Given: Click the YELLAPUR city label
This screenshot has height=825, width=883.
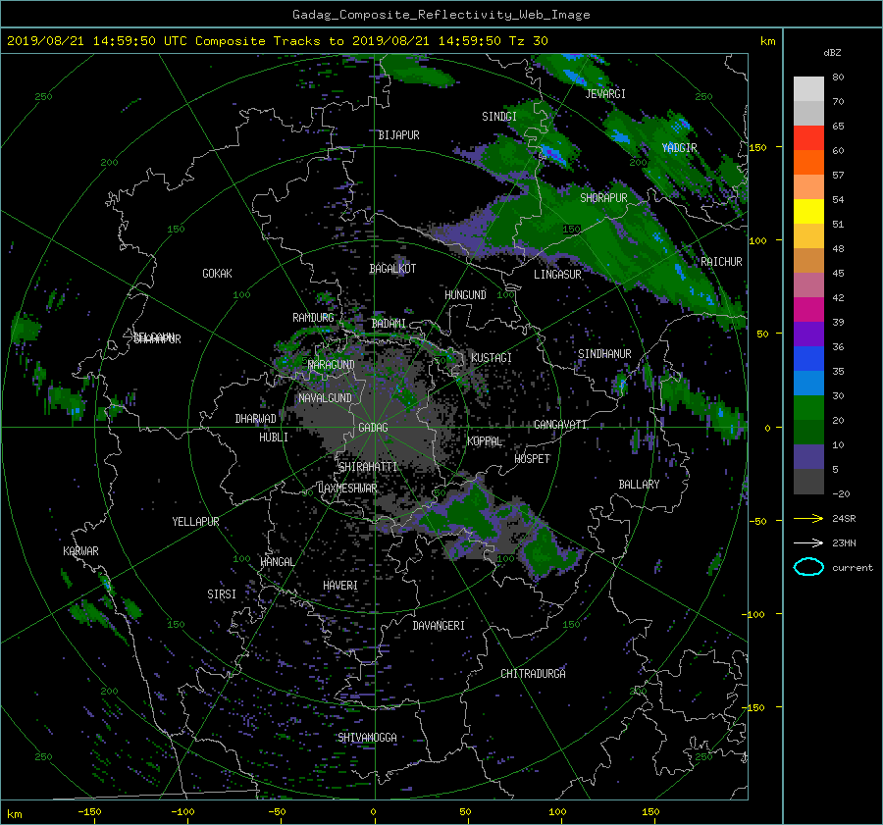Looking at the screenshot, I should tap(195, 522).
